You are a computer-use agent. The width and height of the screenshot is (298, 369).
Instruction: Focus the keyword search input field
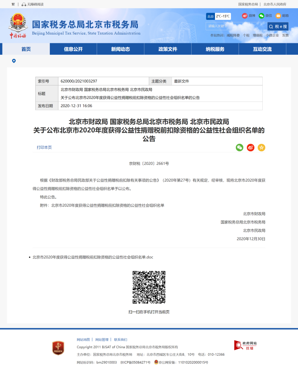click(x=236, y=26)
